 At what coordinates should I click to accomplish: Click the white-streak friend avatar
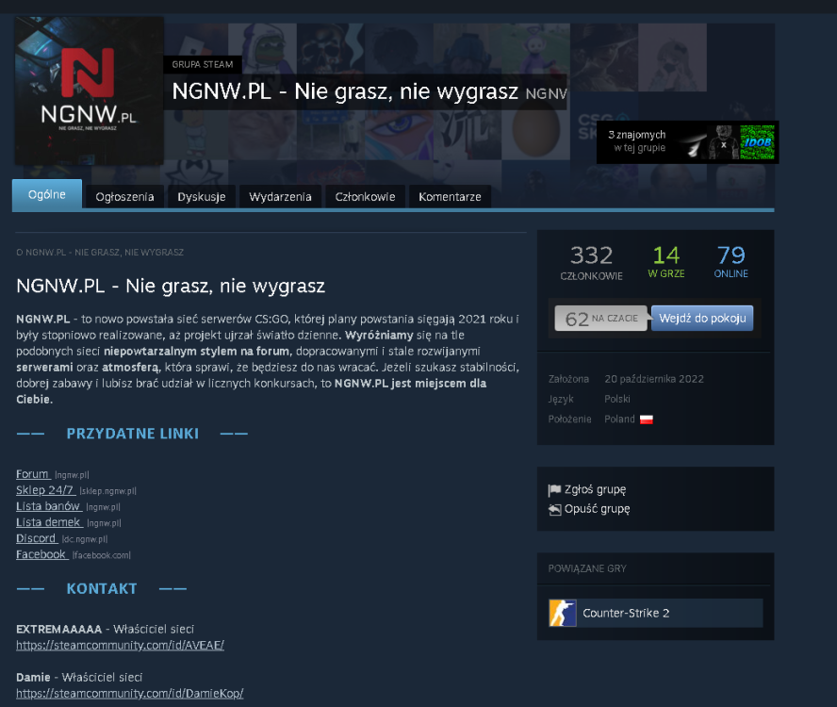[691, 142]
